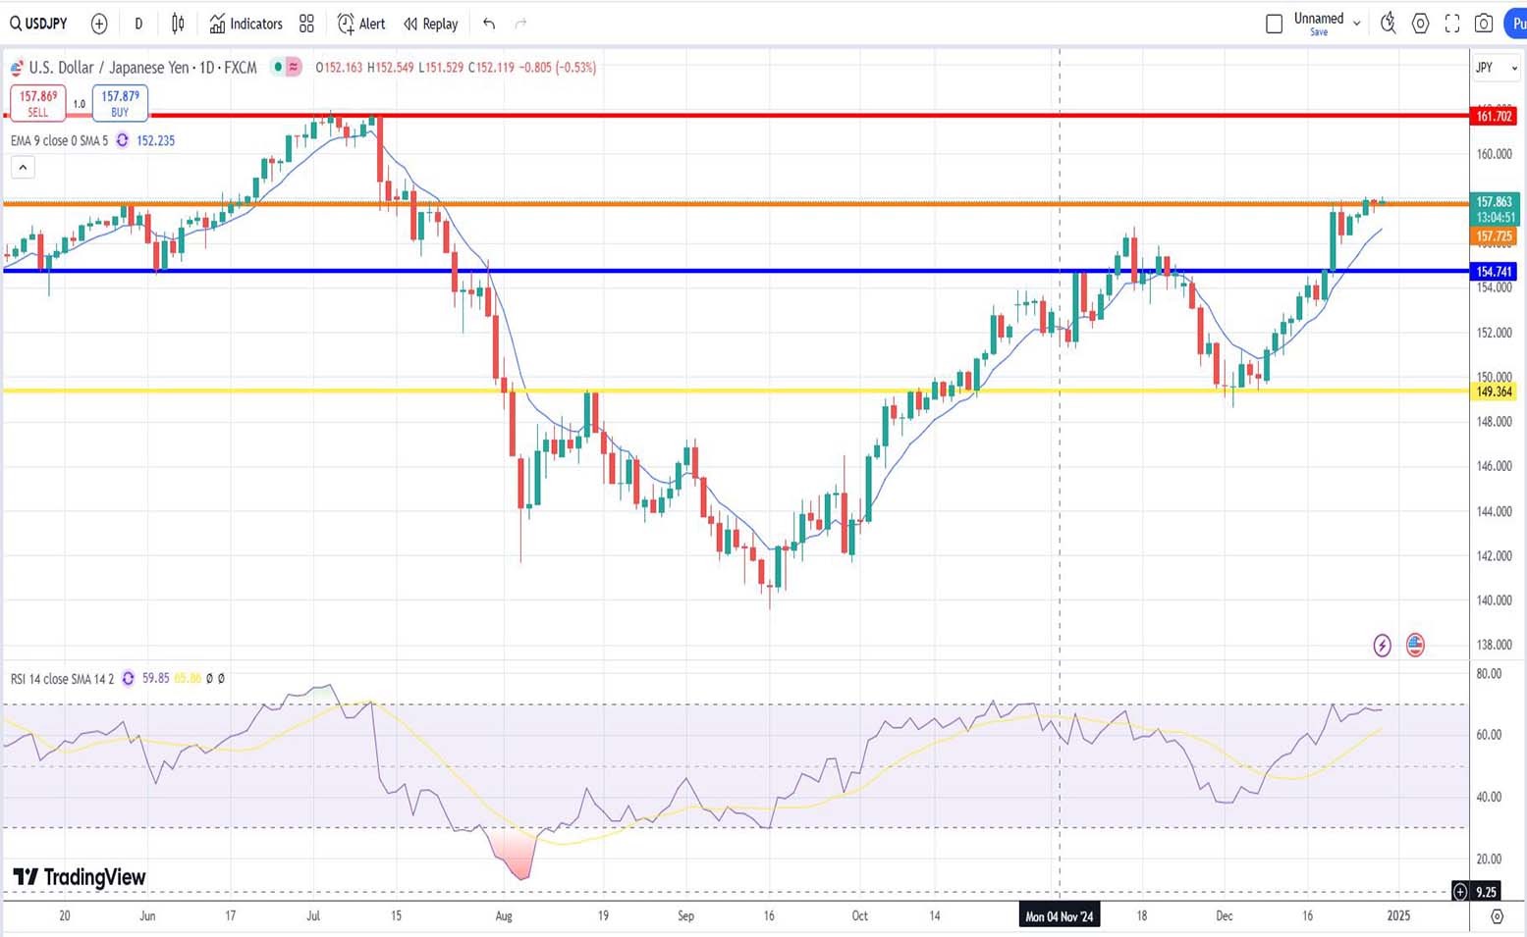Viewport: 1527px width, 937px height.
Task: Enter fullscreen mode
Action: click(1452, 24)
